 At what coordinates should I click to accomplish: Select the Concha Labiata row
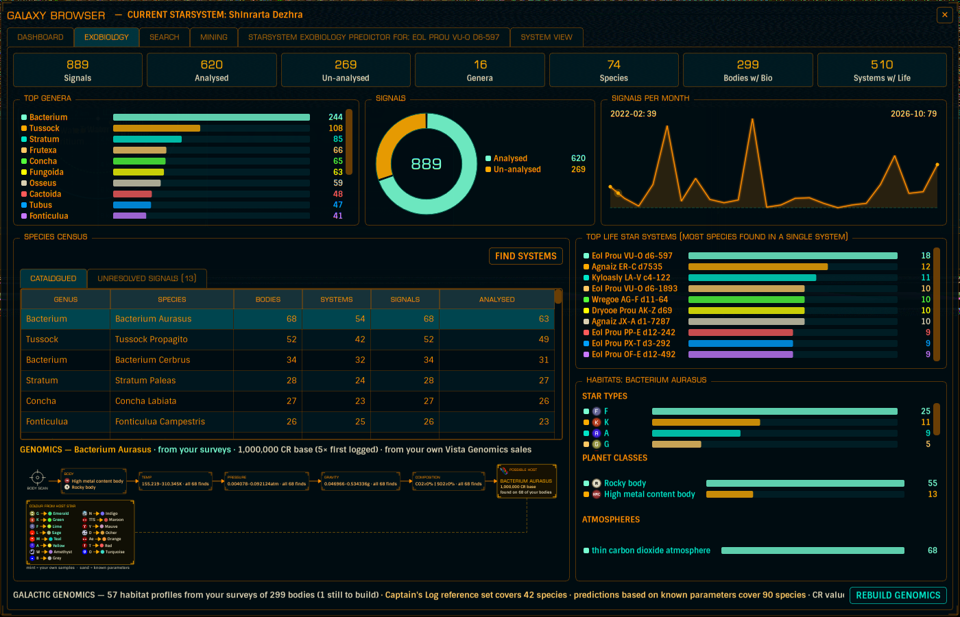click(288, 401)
